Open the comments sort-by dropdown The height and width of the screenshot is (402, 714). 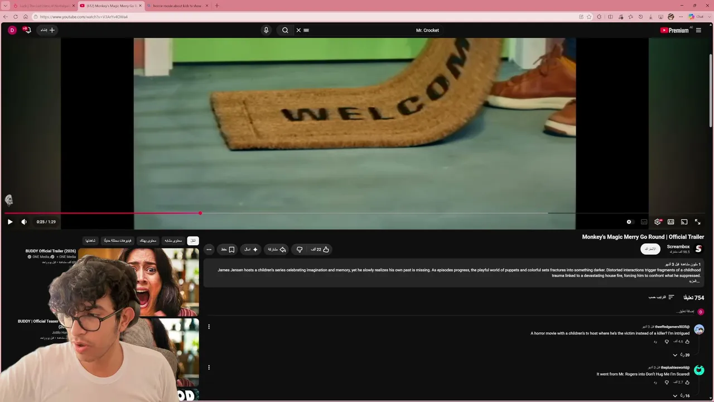[662, 298]
